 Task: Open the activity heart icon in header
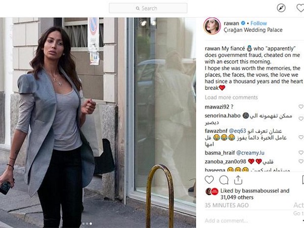pos(300,8)
